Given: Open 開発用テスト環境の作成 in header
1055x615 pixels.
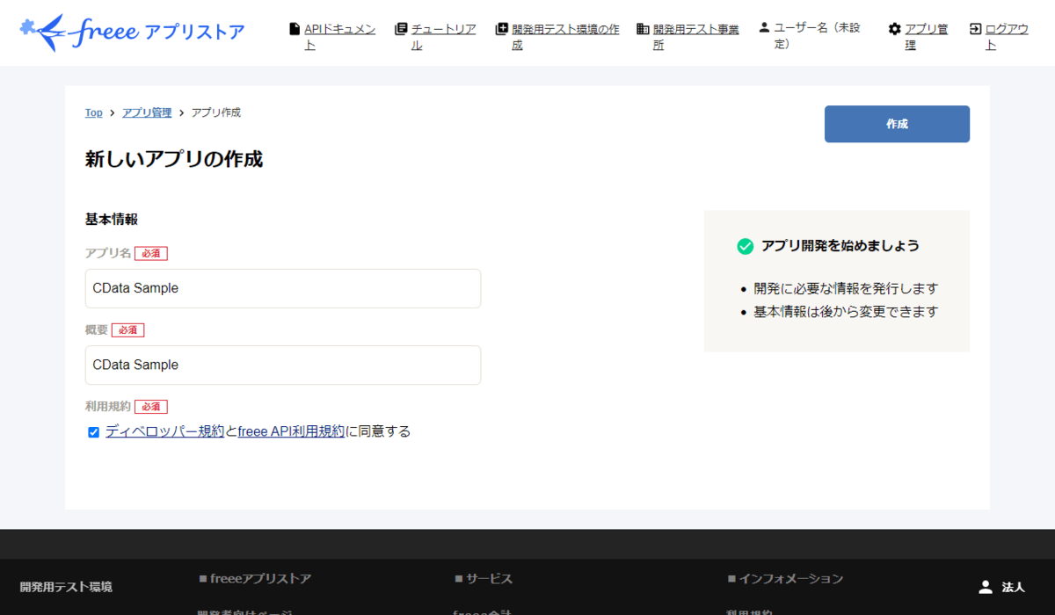Looking at the screenshot, I should click(x=565, y=37).
